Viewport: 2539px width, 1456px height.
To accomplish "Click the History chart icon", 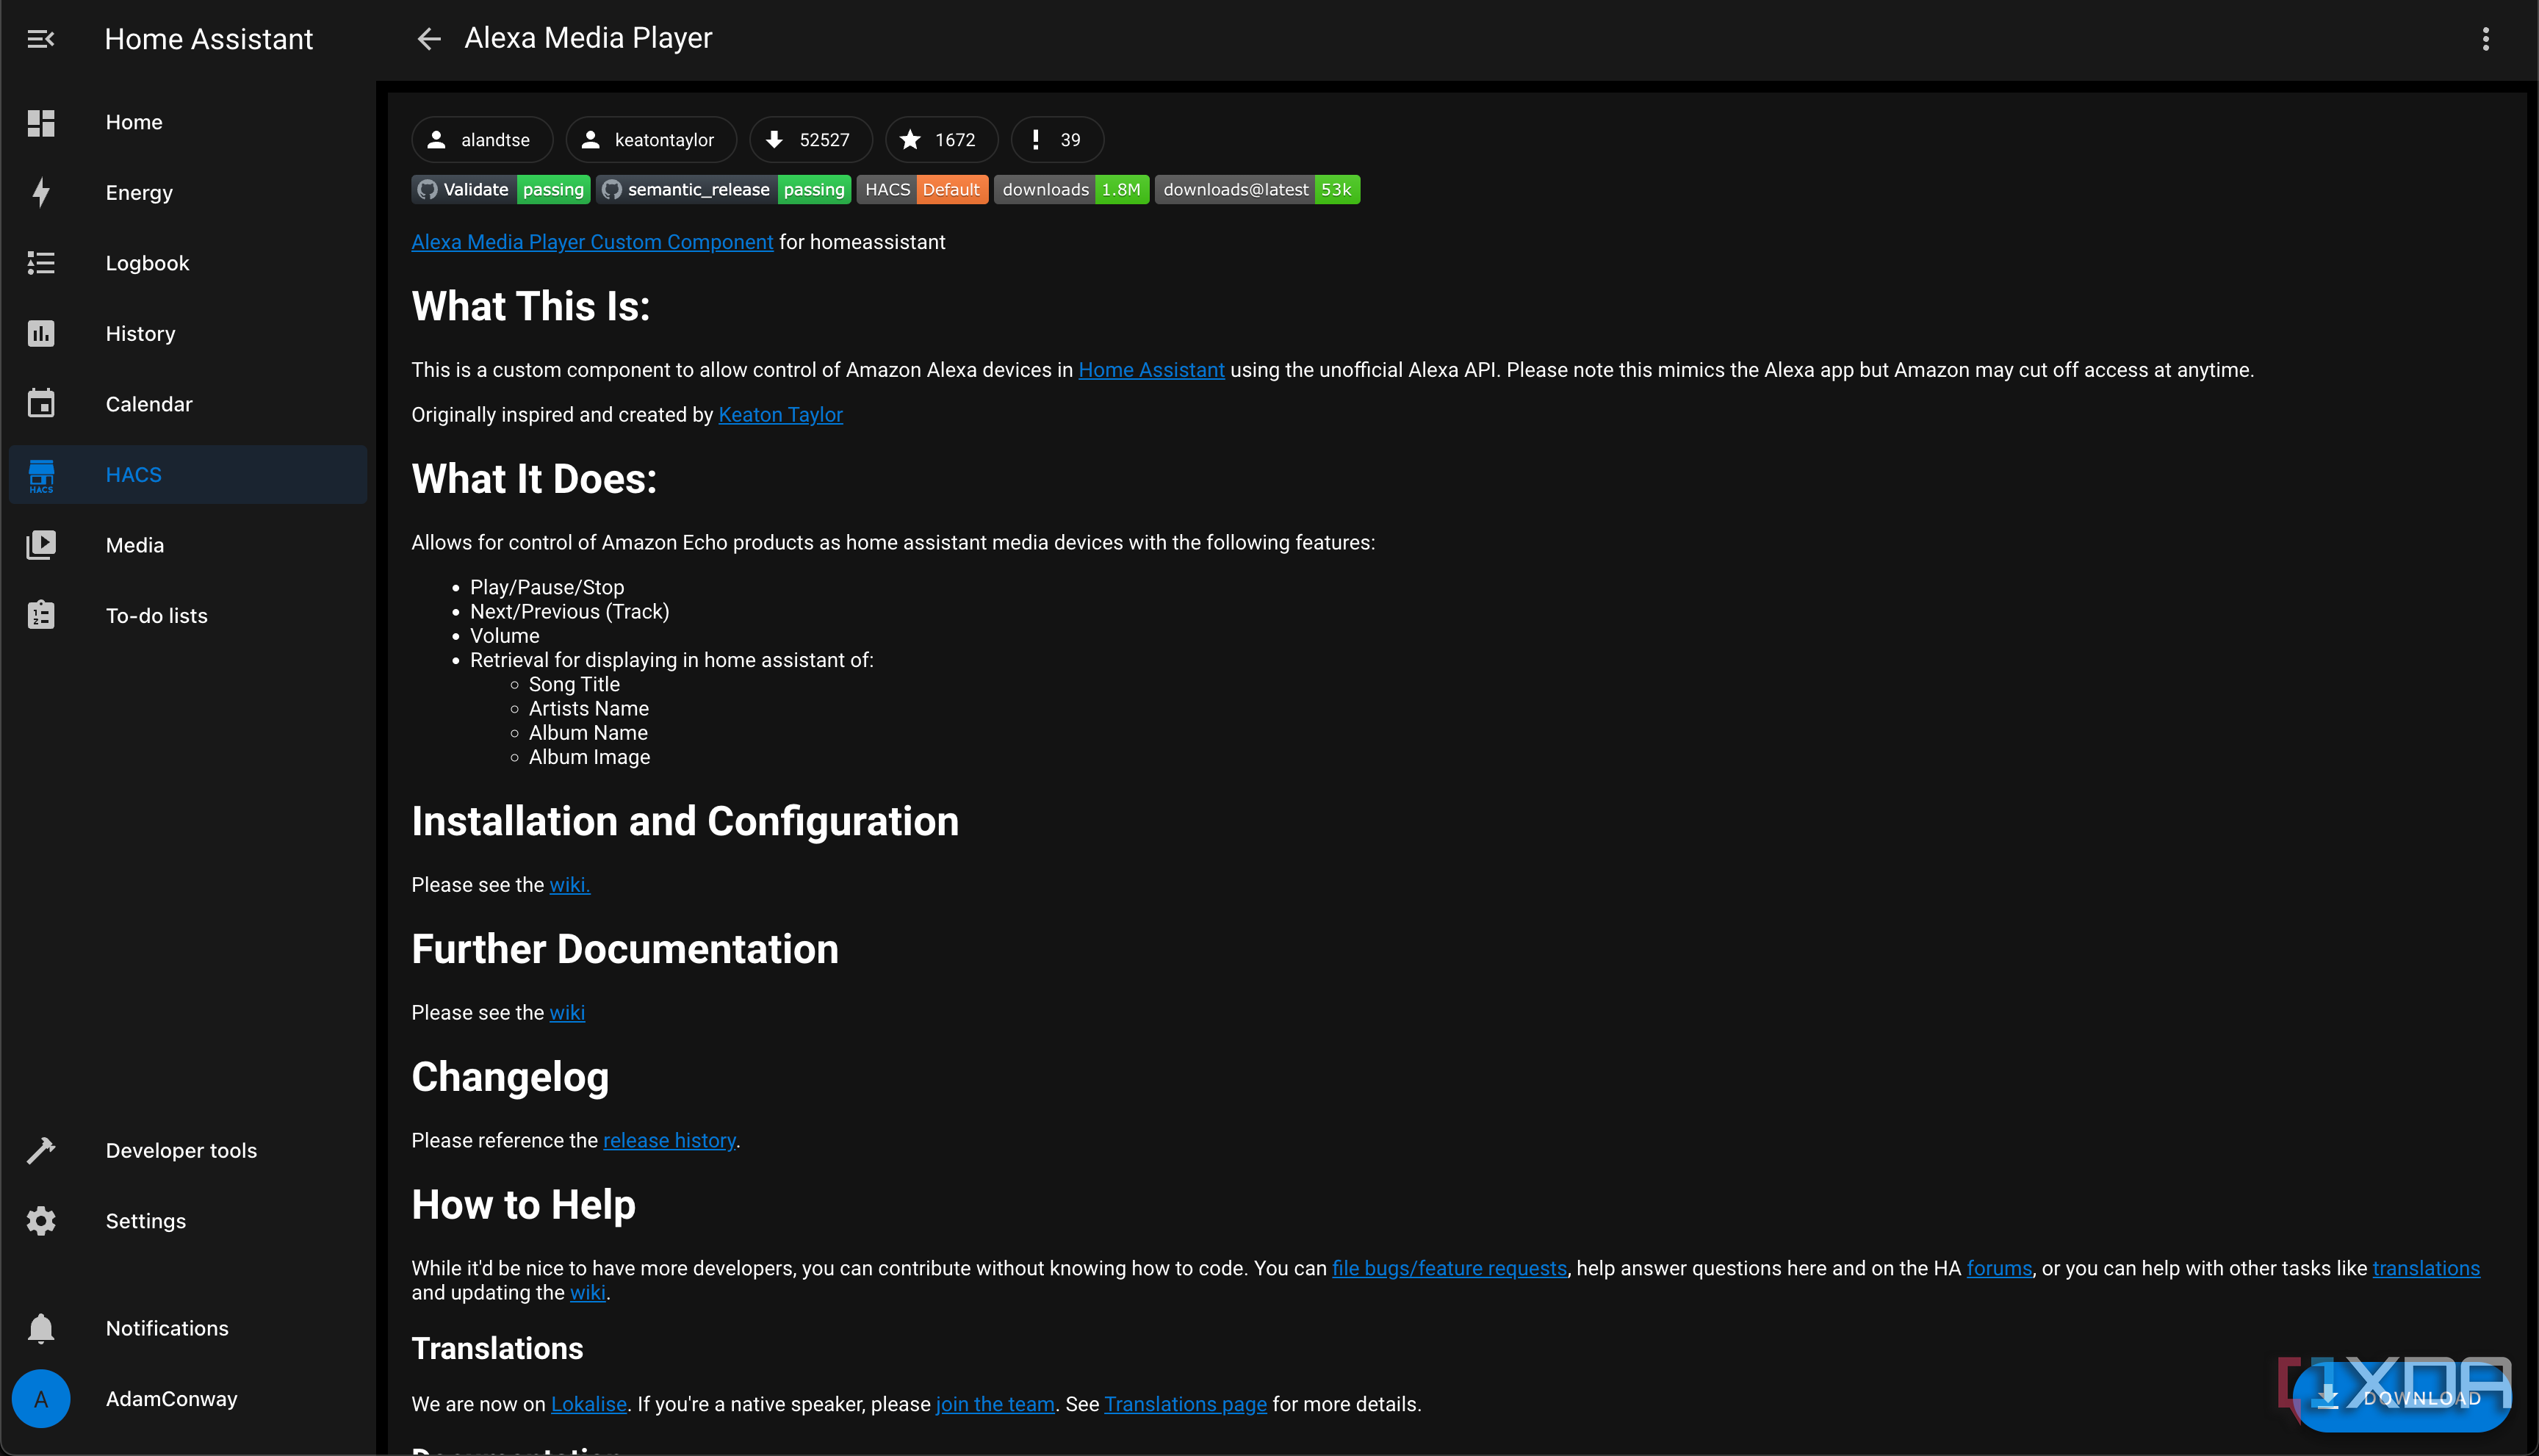I will coord(41,334).
